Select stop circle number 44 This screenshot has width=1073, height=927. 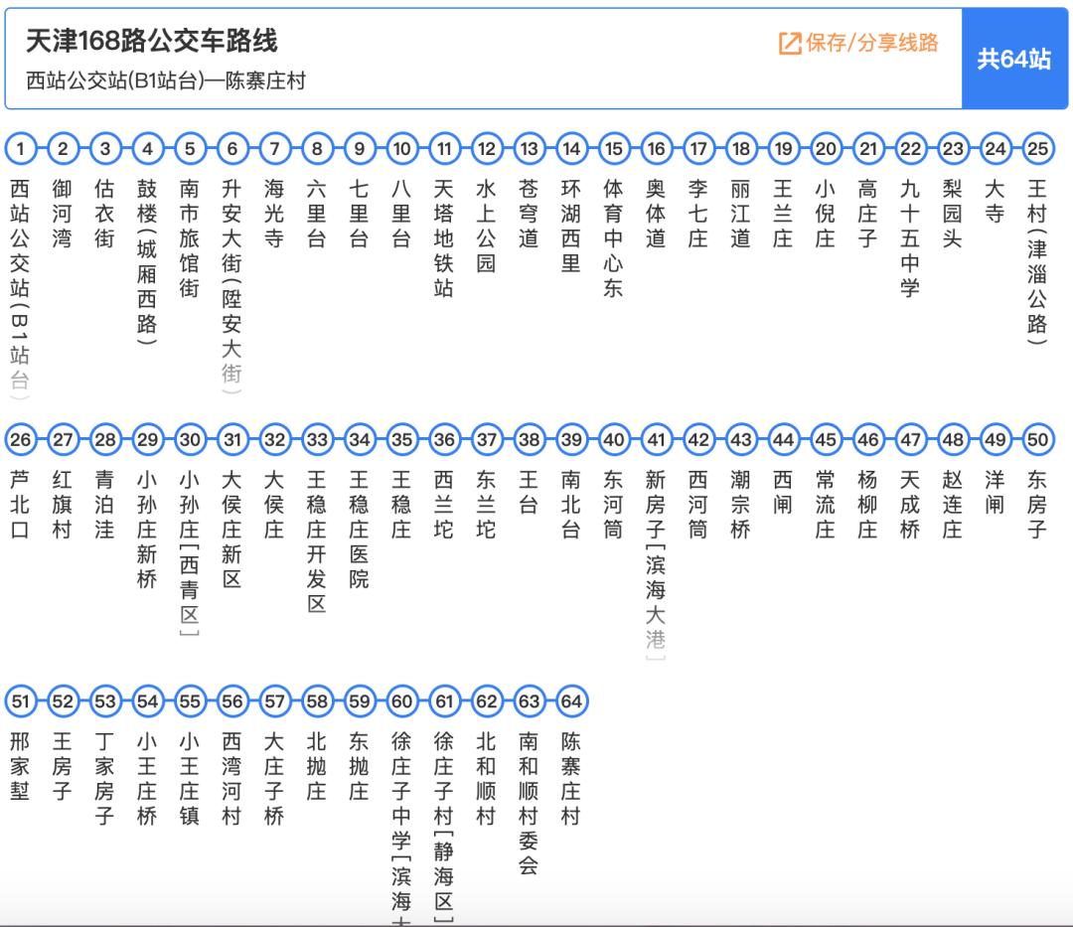coord(783,439)
